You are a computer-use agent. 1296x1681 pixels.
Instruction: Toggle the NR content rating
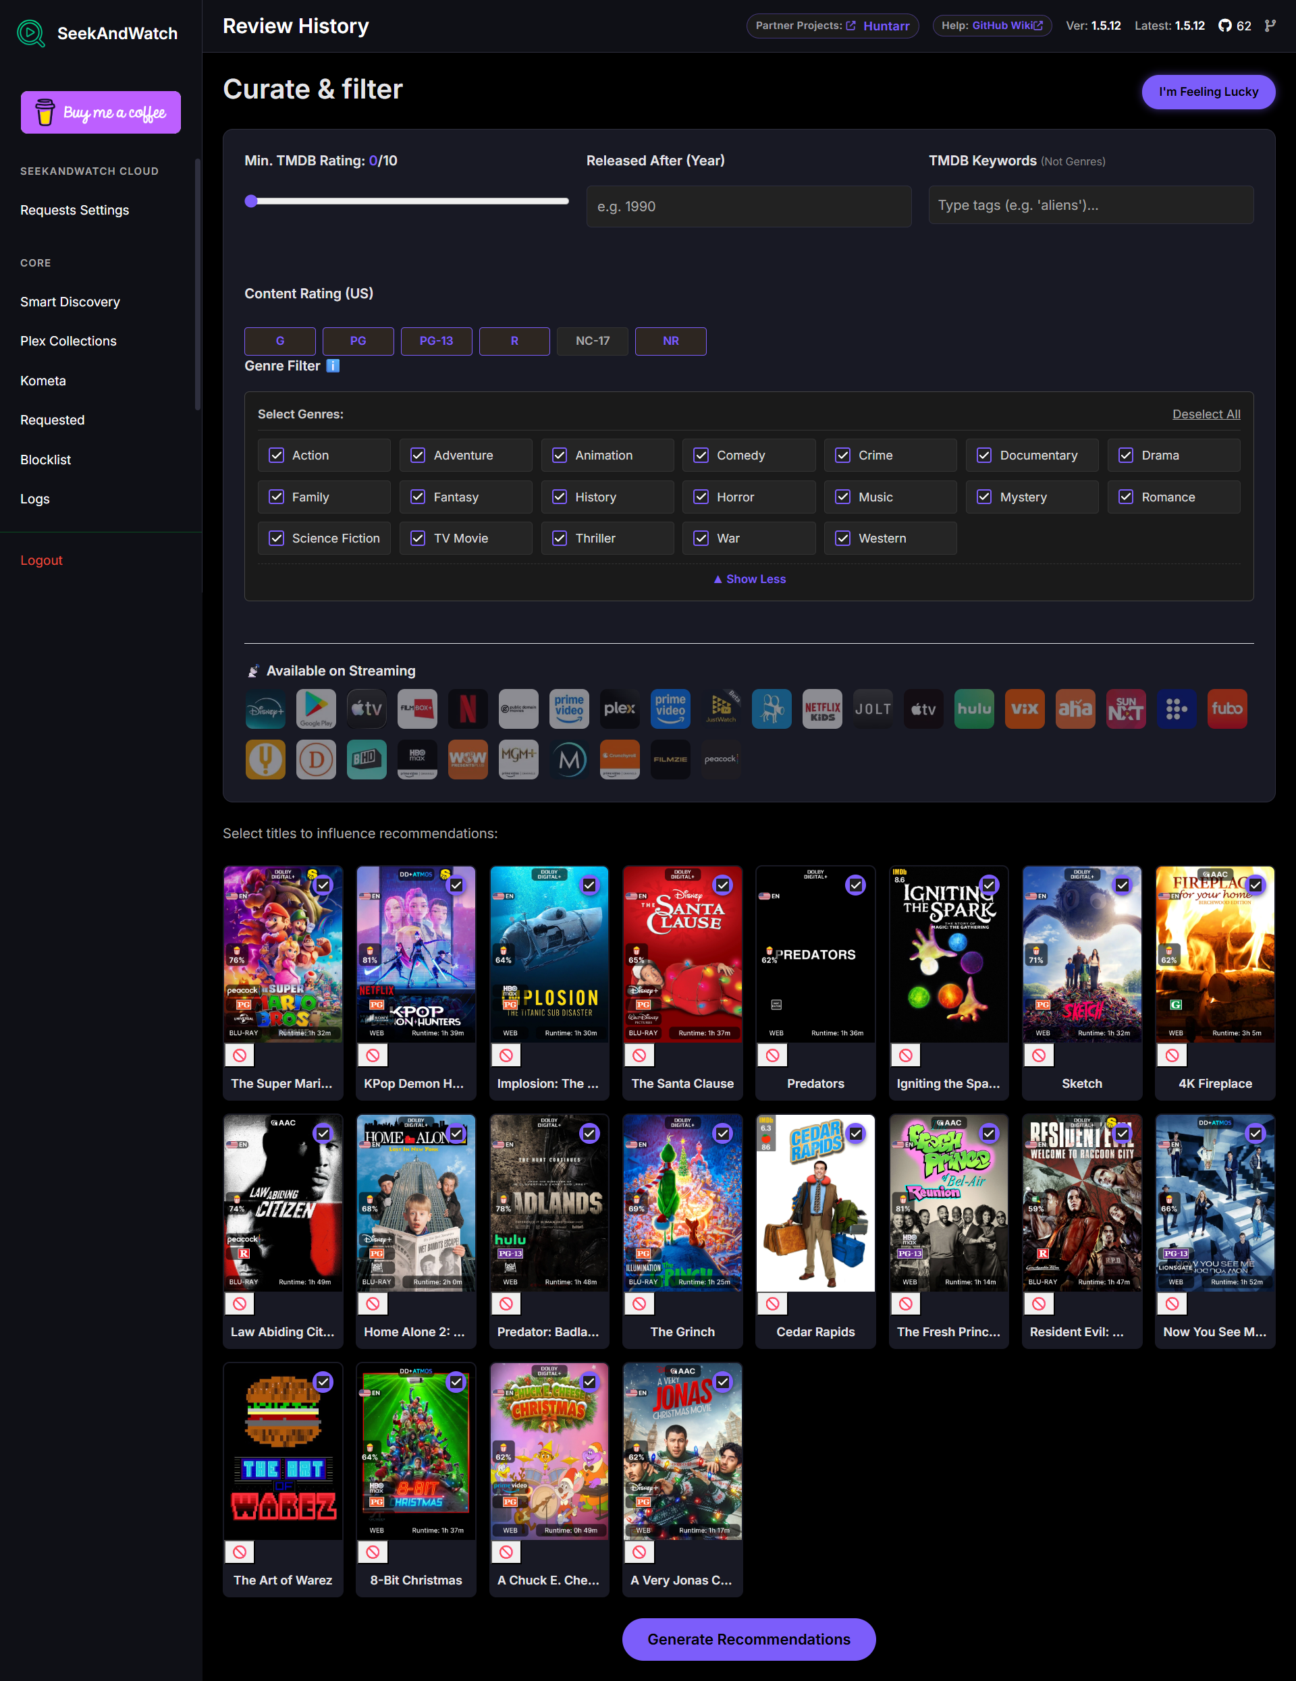[671, 341]
